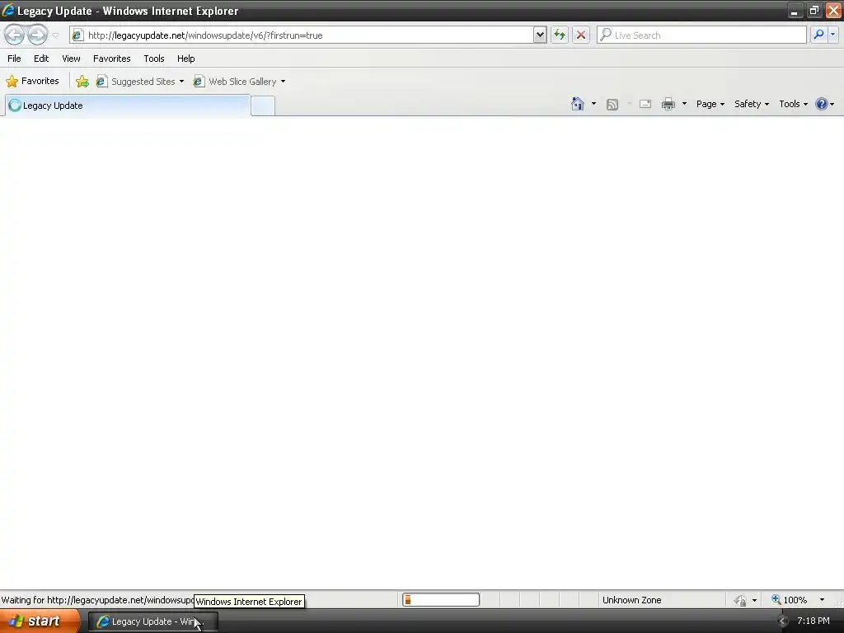Open the Page command bar menu
The height and width of the screenshot is (633, 844).
[710, 104]
